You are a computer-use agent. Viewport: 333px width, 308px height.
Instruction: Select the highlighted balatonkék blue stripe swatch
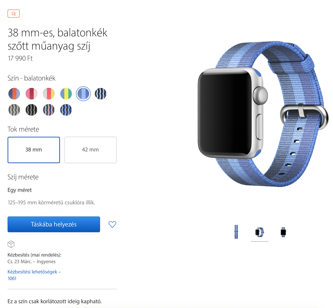point(83,94)
